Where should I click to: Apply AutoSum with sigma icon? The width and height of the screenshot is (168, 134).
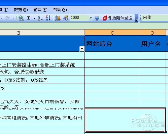pos(29,18)
